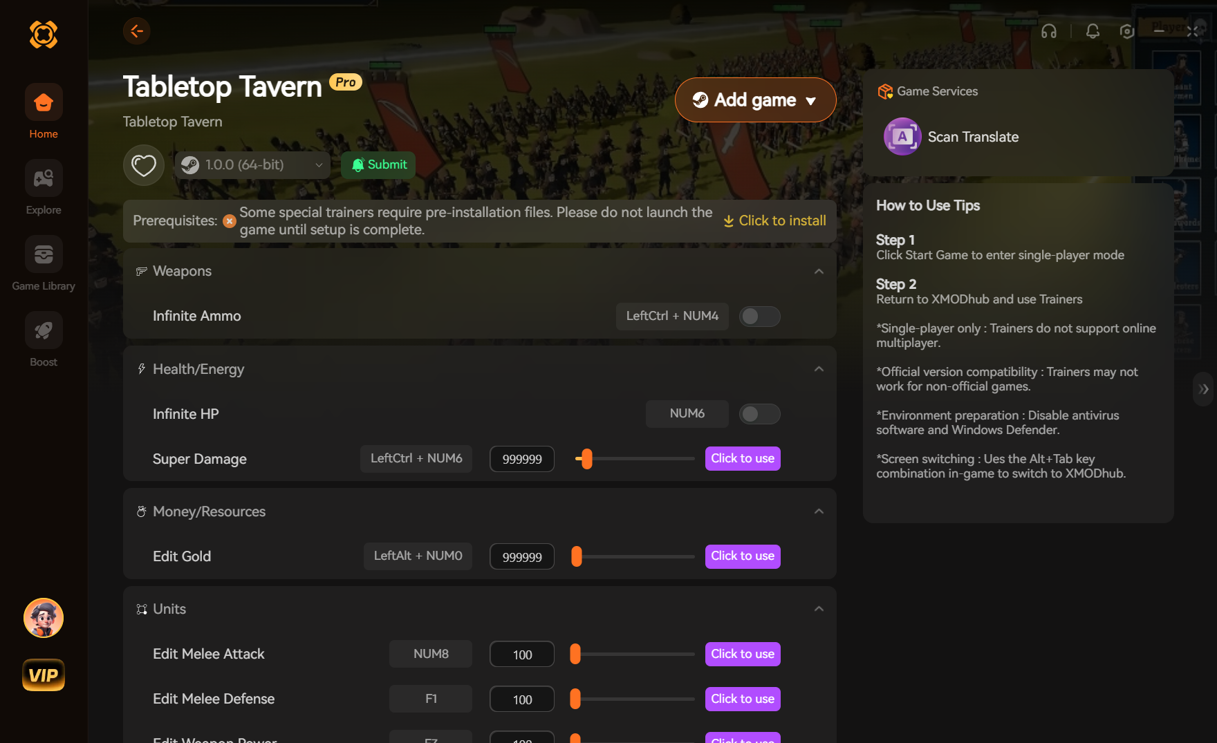Click the Steam platform icon in version box
This screenshot has height=743, width=1217.
point(190,165)
